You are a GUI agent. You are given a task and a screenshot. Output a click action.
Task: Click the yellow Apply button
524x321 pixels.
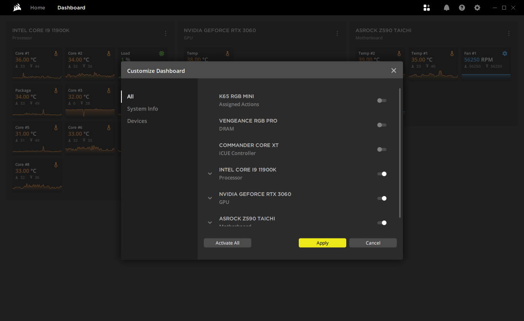point(323,243)
